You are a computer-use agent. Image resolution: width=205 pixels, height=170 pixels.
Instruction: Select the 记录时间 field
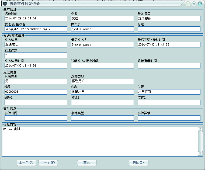pyautogui.click(x=36, y=19)
